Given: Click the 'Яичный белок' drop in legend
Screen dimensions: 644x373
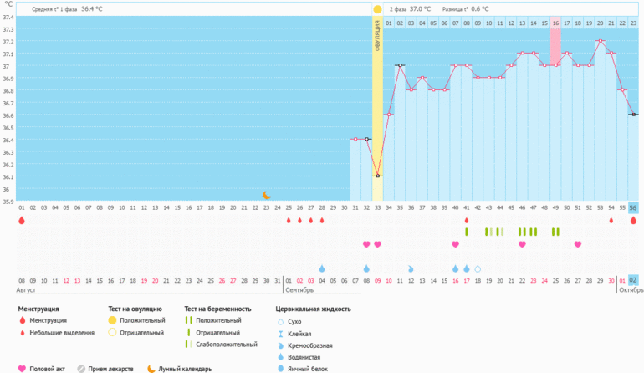Looking at the screenshot, I should coord(280,368).
